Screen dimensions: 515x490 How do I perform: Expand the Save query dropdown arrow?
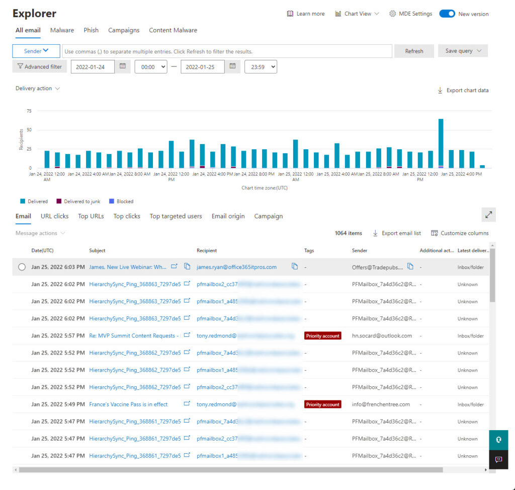[479, 51]
